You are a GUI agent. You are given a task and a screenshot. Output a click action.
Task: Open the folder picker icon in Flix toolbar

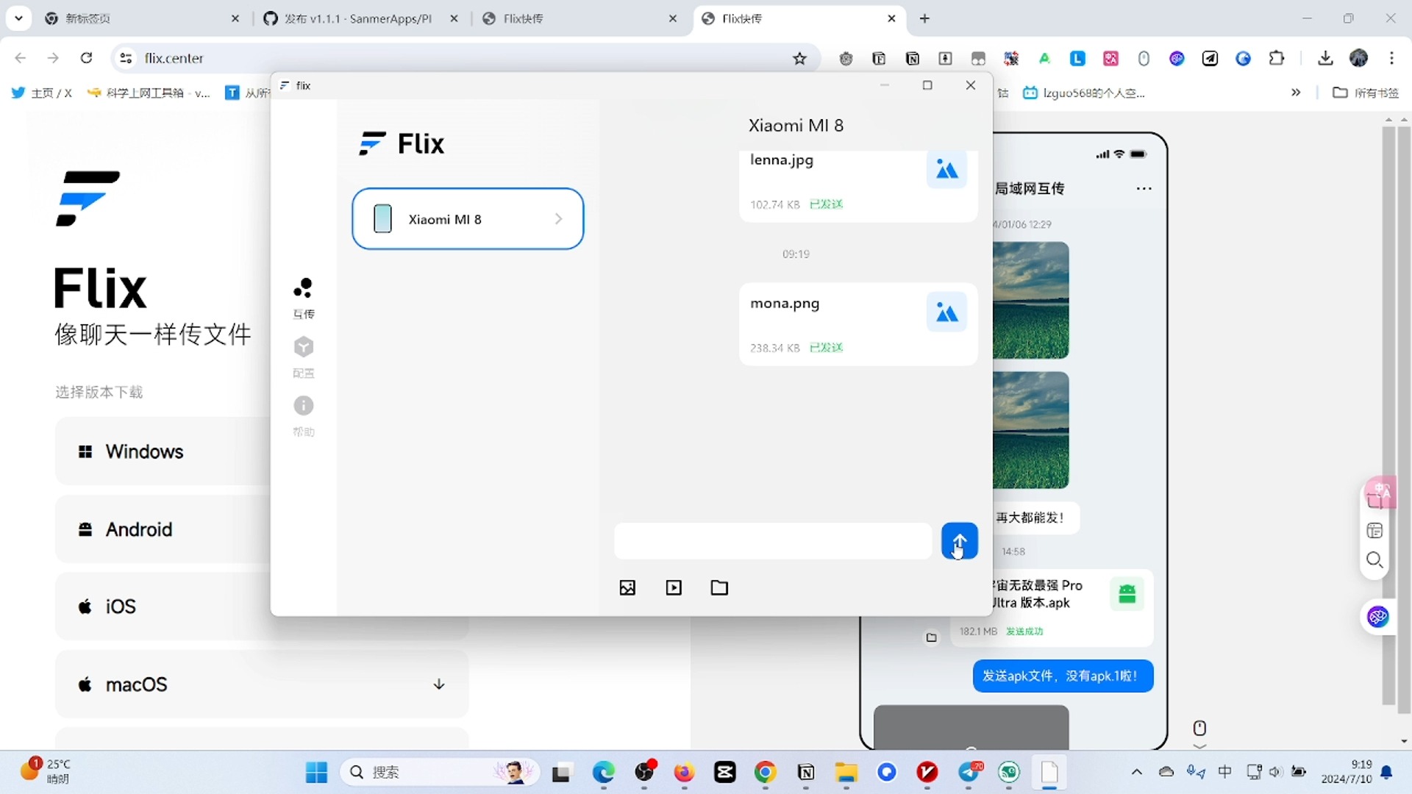tap(719, 587)
